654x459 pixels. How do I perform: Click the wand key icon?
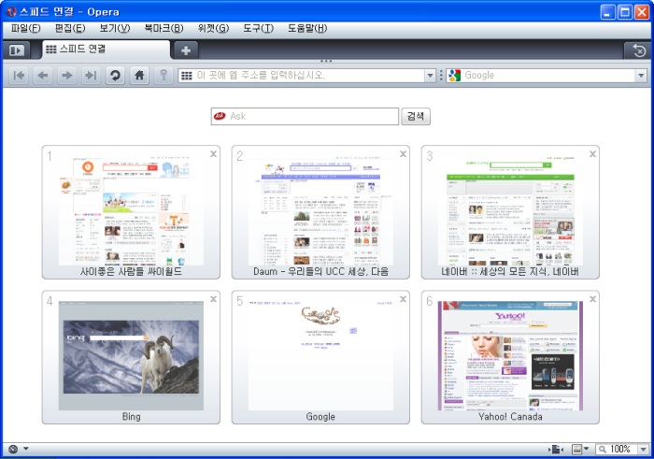pyautogui.click(x=163, y=76)
